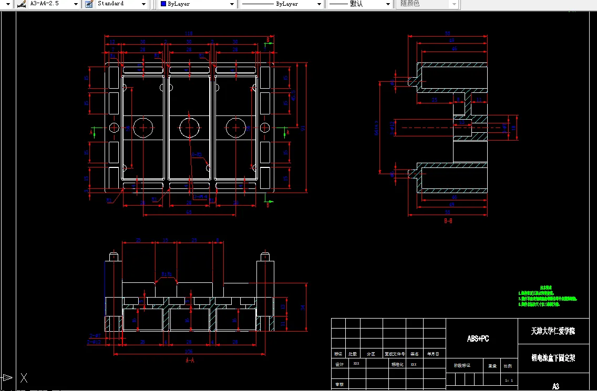
Task: Open the dimension style manager icon
Action: pyautogui.click(x=22, y=4)
